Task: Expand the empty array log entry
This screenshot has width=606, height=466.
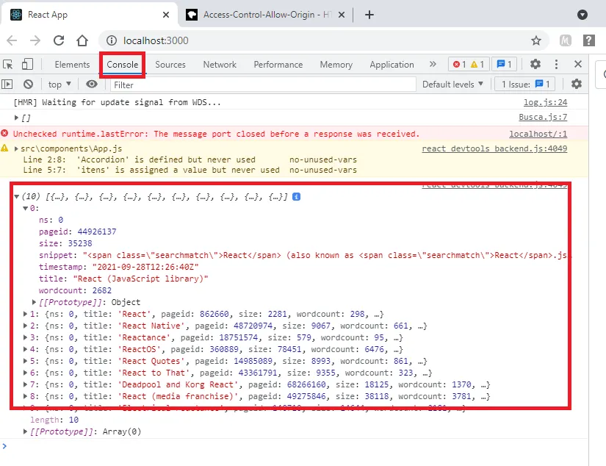Action: click(16, 118)
